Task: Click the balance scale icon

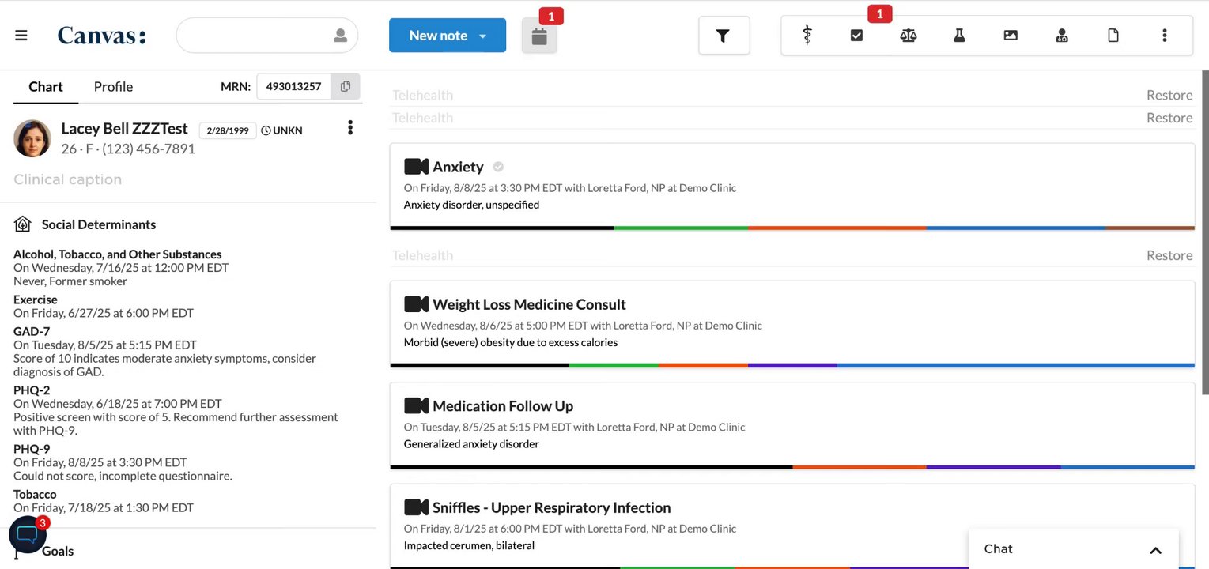Action: pos(908,36)
